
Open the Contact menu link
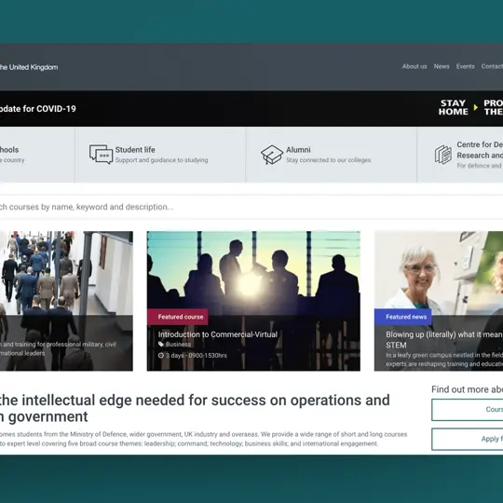492,66
